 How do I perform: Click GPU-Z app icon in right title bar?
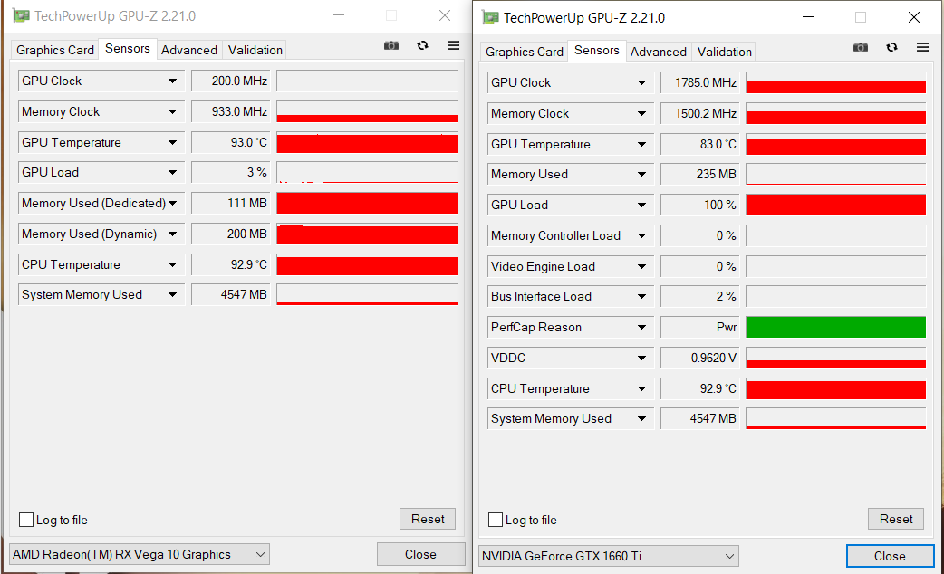(x=490, y=17)
